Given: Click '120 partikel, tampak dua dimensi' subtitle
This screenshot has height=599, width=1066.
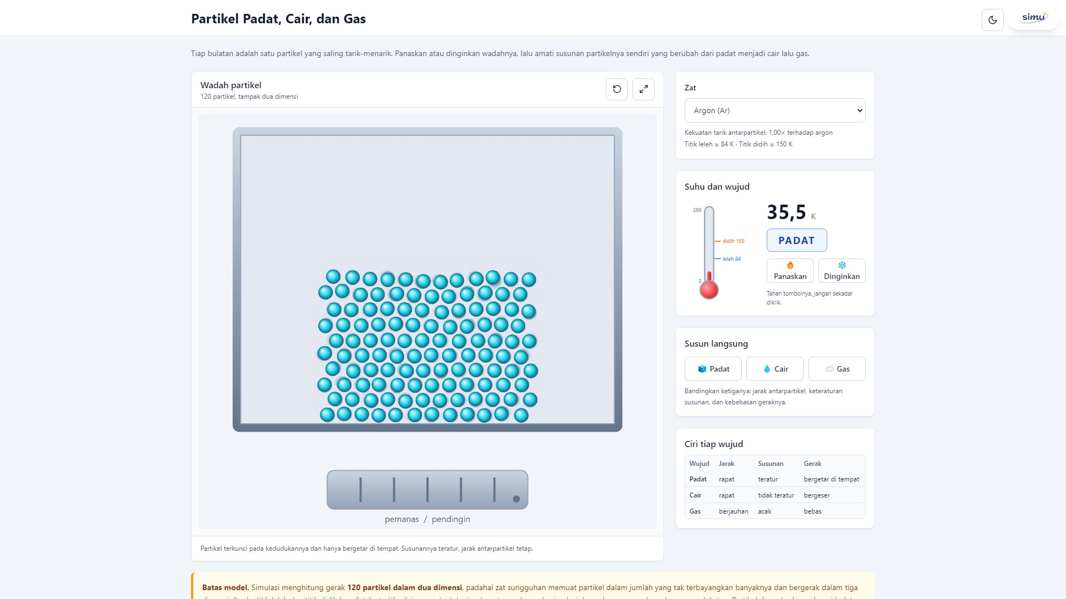Looking at the screenshot, I should tap(249, 97).
